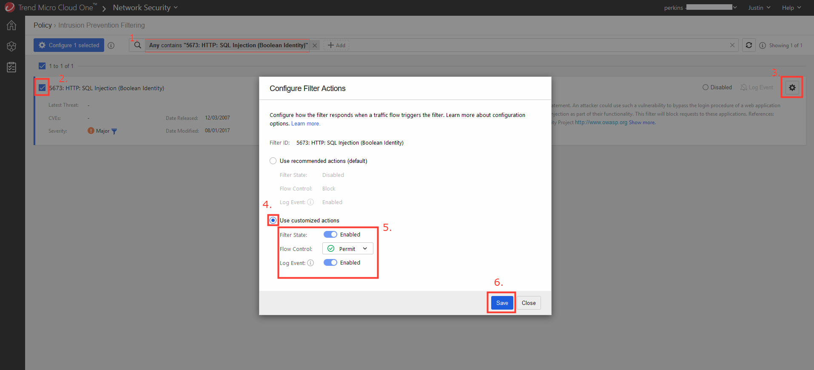
Task: Click the severity filter funnel icon
Action: [114, 131]
